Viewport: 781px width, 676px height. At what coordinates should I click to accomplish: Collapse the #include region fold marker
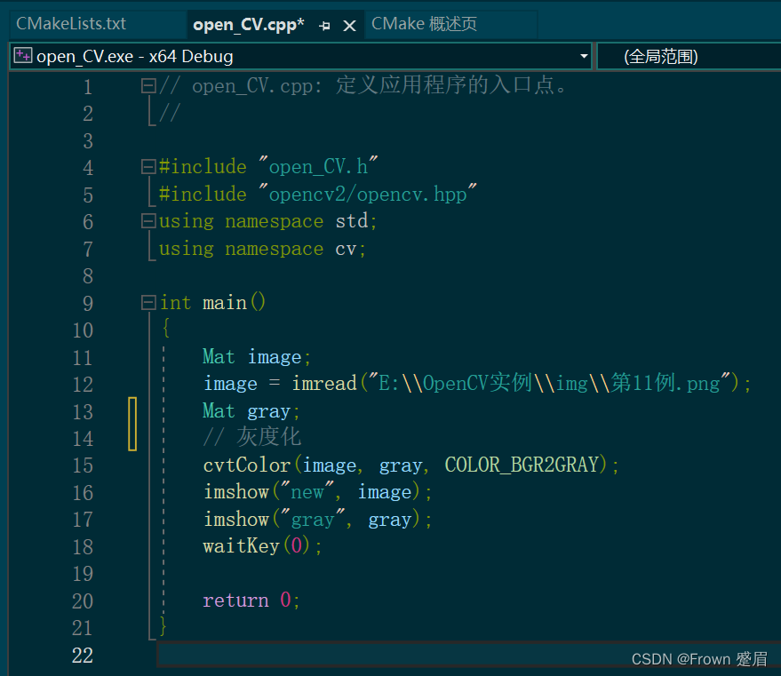(x=147, y=166)
